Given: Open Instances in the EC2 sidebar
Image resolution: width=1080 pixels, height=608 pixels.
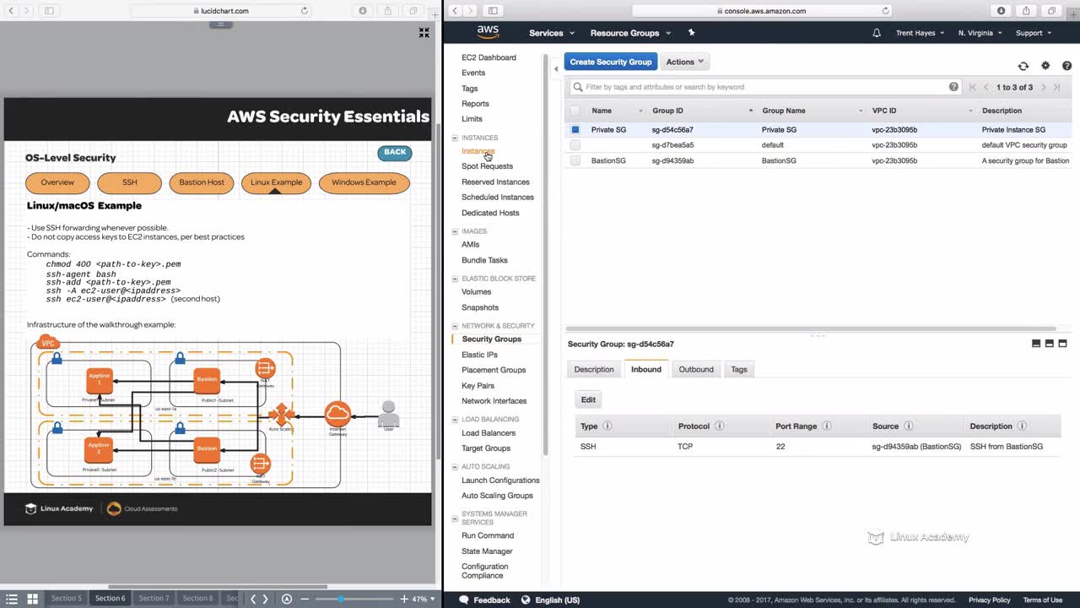Looking at the screenshot, I should [478, 151].
